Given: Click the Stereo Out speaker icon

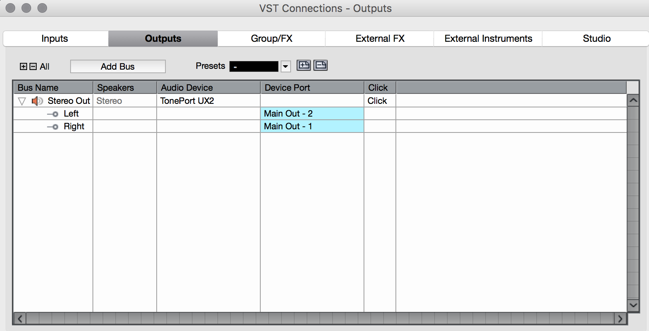Looking at the screenshot, I should click(37, 101).
